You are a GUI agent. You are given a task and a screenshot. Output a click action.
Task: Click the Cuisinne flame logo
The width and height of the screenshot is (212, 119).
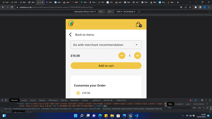(x=72, y=23)
